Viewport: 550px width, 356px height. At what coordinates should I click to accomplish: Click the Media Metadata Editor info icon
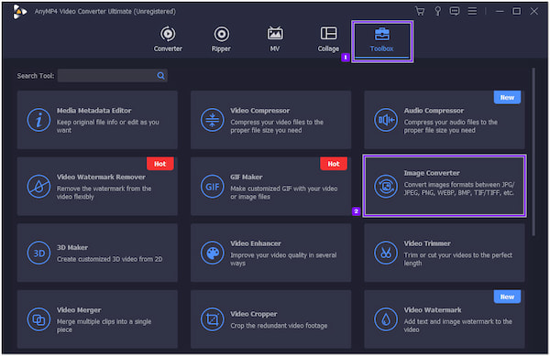point(38,120)
